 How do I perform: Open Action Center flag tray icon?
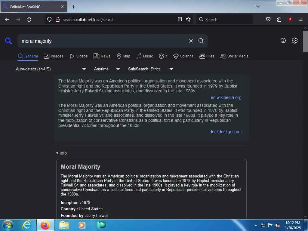click(270, 225)
